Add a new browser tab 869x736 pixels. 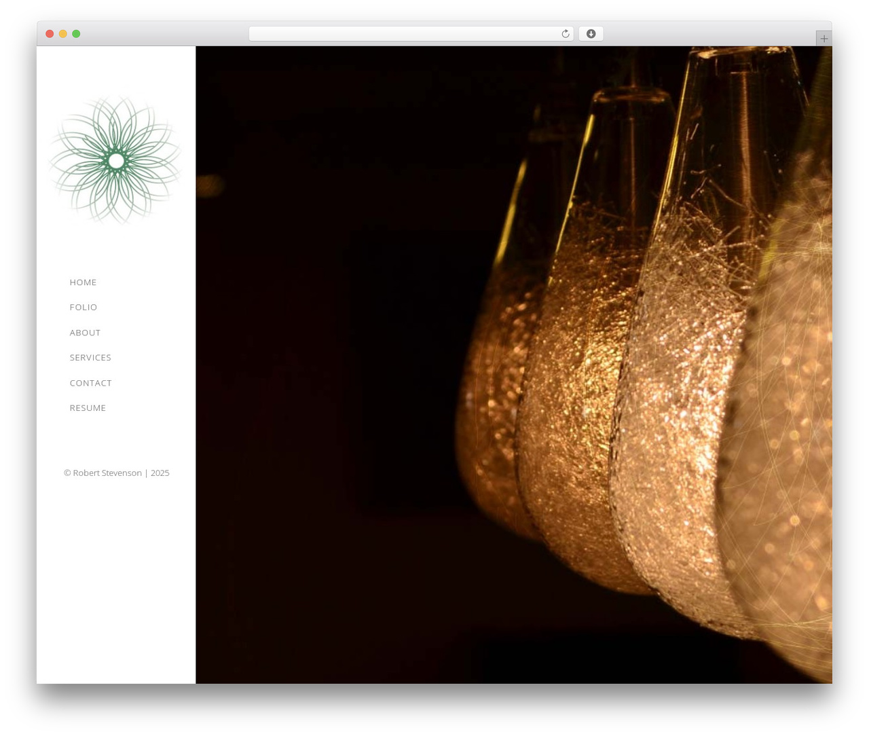(x=824, y=39)
